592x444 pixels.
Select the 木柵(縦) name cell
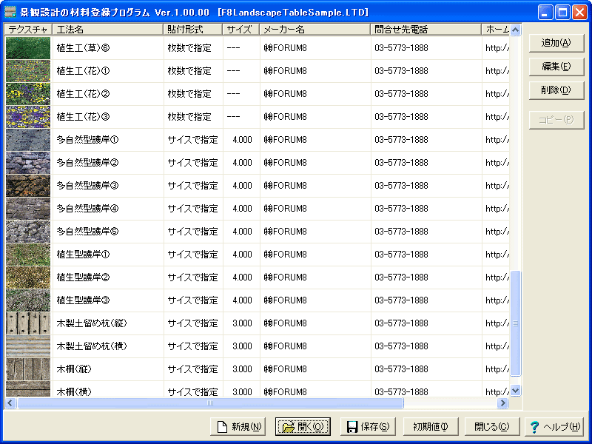[x=108, y=369]
